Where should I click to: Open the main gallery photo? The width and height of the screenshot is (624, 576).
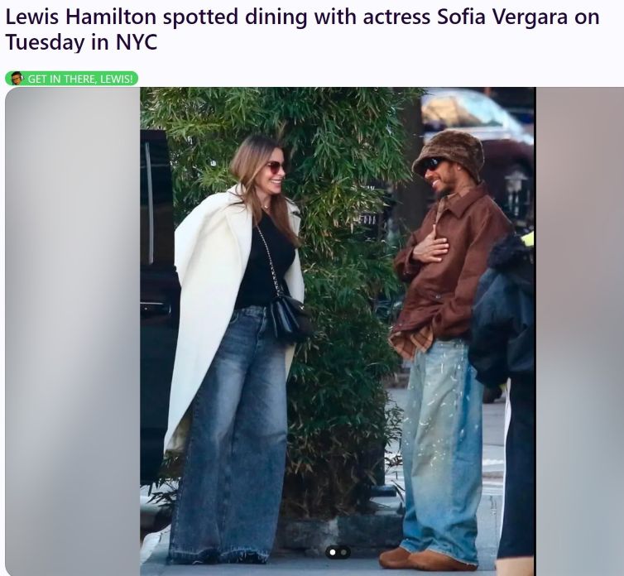tap(338, 331)
